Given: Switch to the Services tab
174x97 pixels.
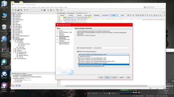Looking at the screenshot, I should coord(20,13).
